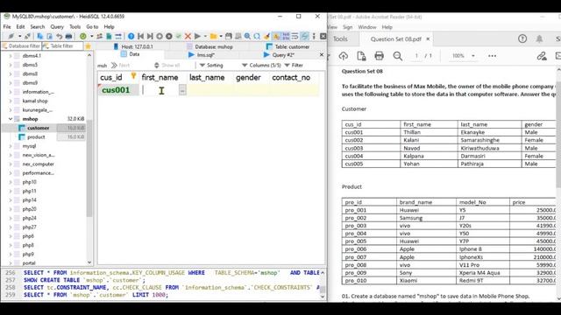The height and width of the screenshot is (315, 561).
Task: Click inside the Database filter field
Action: [21, 46]
